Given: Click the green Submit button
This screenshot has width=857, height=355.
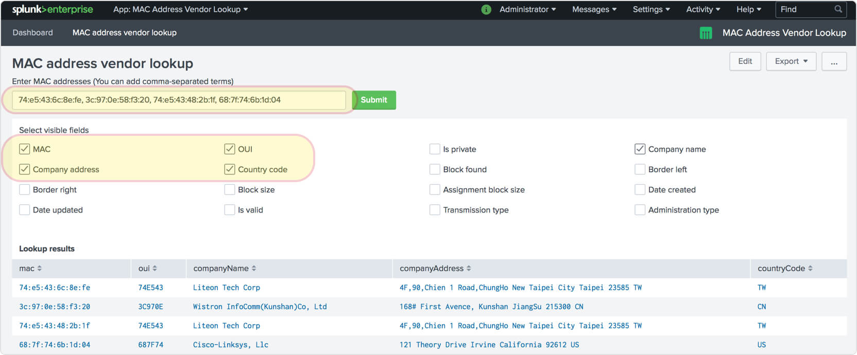Looking at the screenshot, I should pyautogui.click(x=374, y=100).
